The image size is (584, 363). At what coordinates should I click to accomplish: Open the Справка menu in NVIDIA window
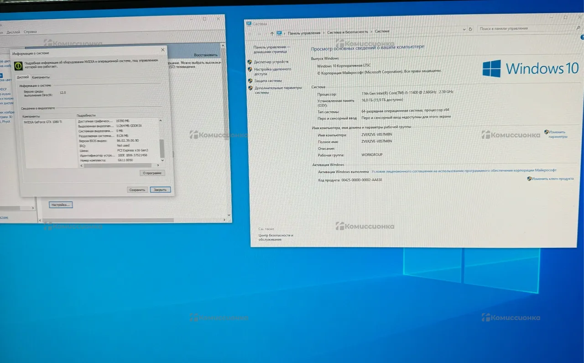coord(30,32)
